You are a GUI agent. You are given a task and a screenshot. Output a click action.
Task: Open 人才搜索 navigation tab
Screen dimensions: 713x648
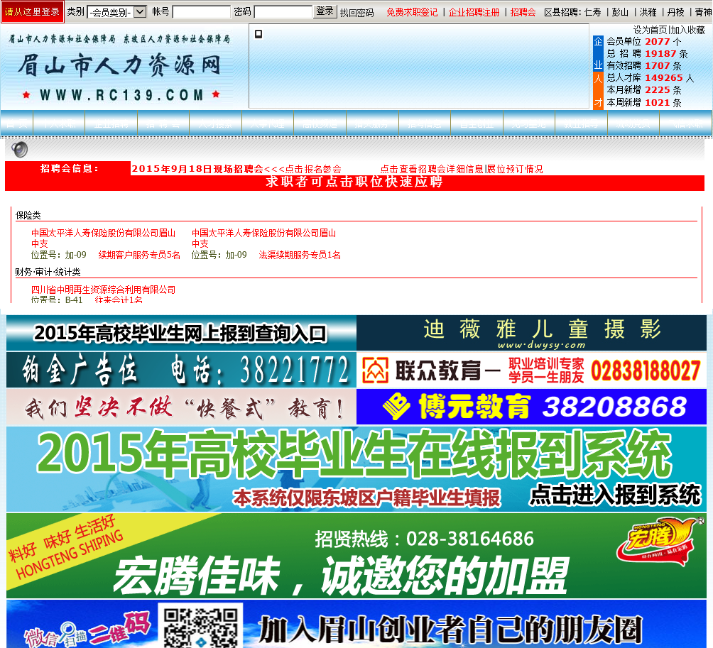[x=216, y=123]
